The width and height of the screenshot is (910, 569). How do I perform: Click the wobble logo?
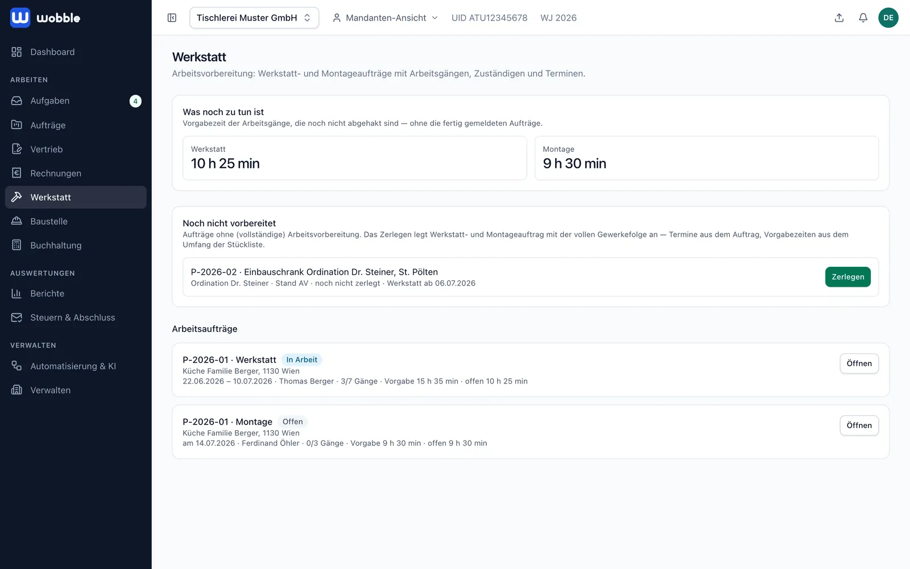click(x=45, y=18)
